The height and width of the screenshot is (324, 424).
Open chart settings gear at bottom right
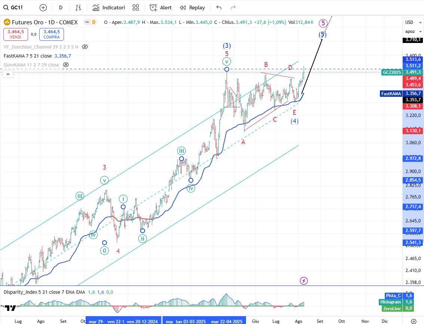click(x=414, y=321)
